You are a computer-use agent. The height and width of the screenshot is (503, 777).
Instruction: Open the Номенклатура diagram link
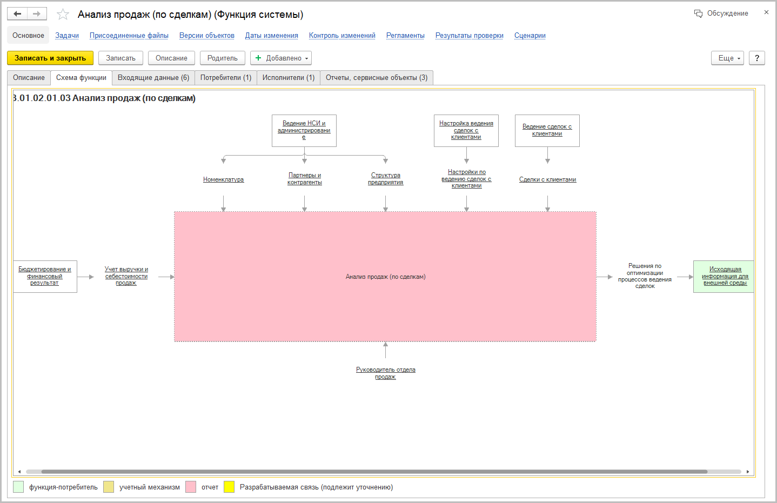pyautogui.click(x=224, y=179)
